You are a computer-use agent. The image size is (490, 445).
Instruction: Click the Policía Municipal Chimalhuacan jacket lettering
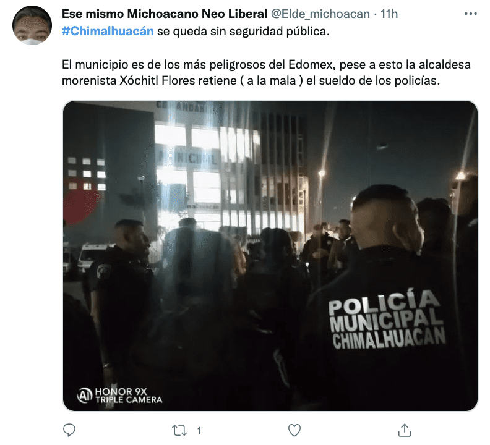coord(387,320)
